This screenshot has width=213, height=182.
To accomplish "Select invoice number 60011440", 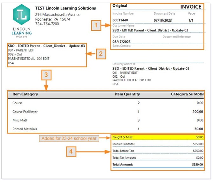I will 120,20.
